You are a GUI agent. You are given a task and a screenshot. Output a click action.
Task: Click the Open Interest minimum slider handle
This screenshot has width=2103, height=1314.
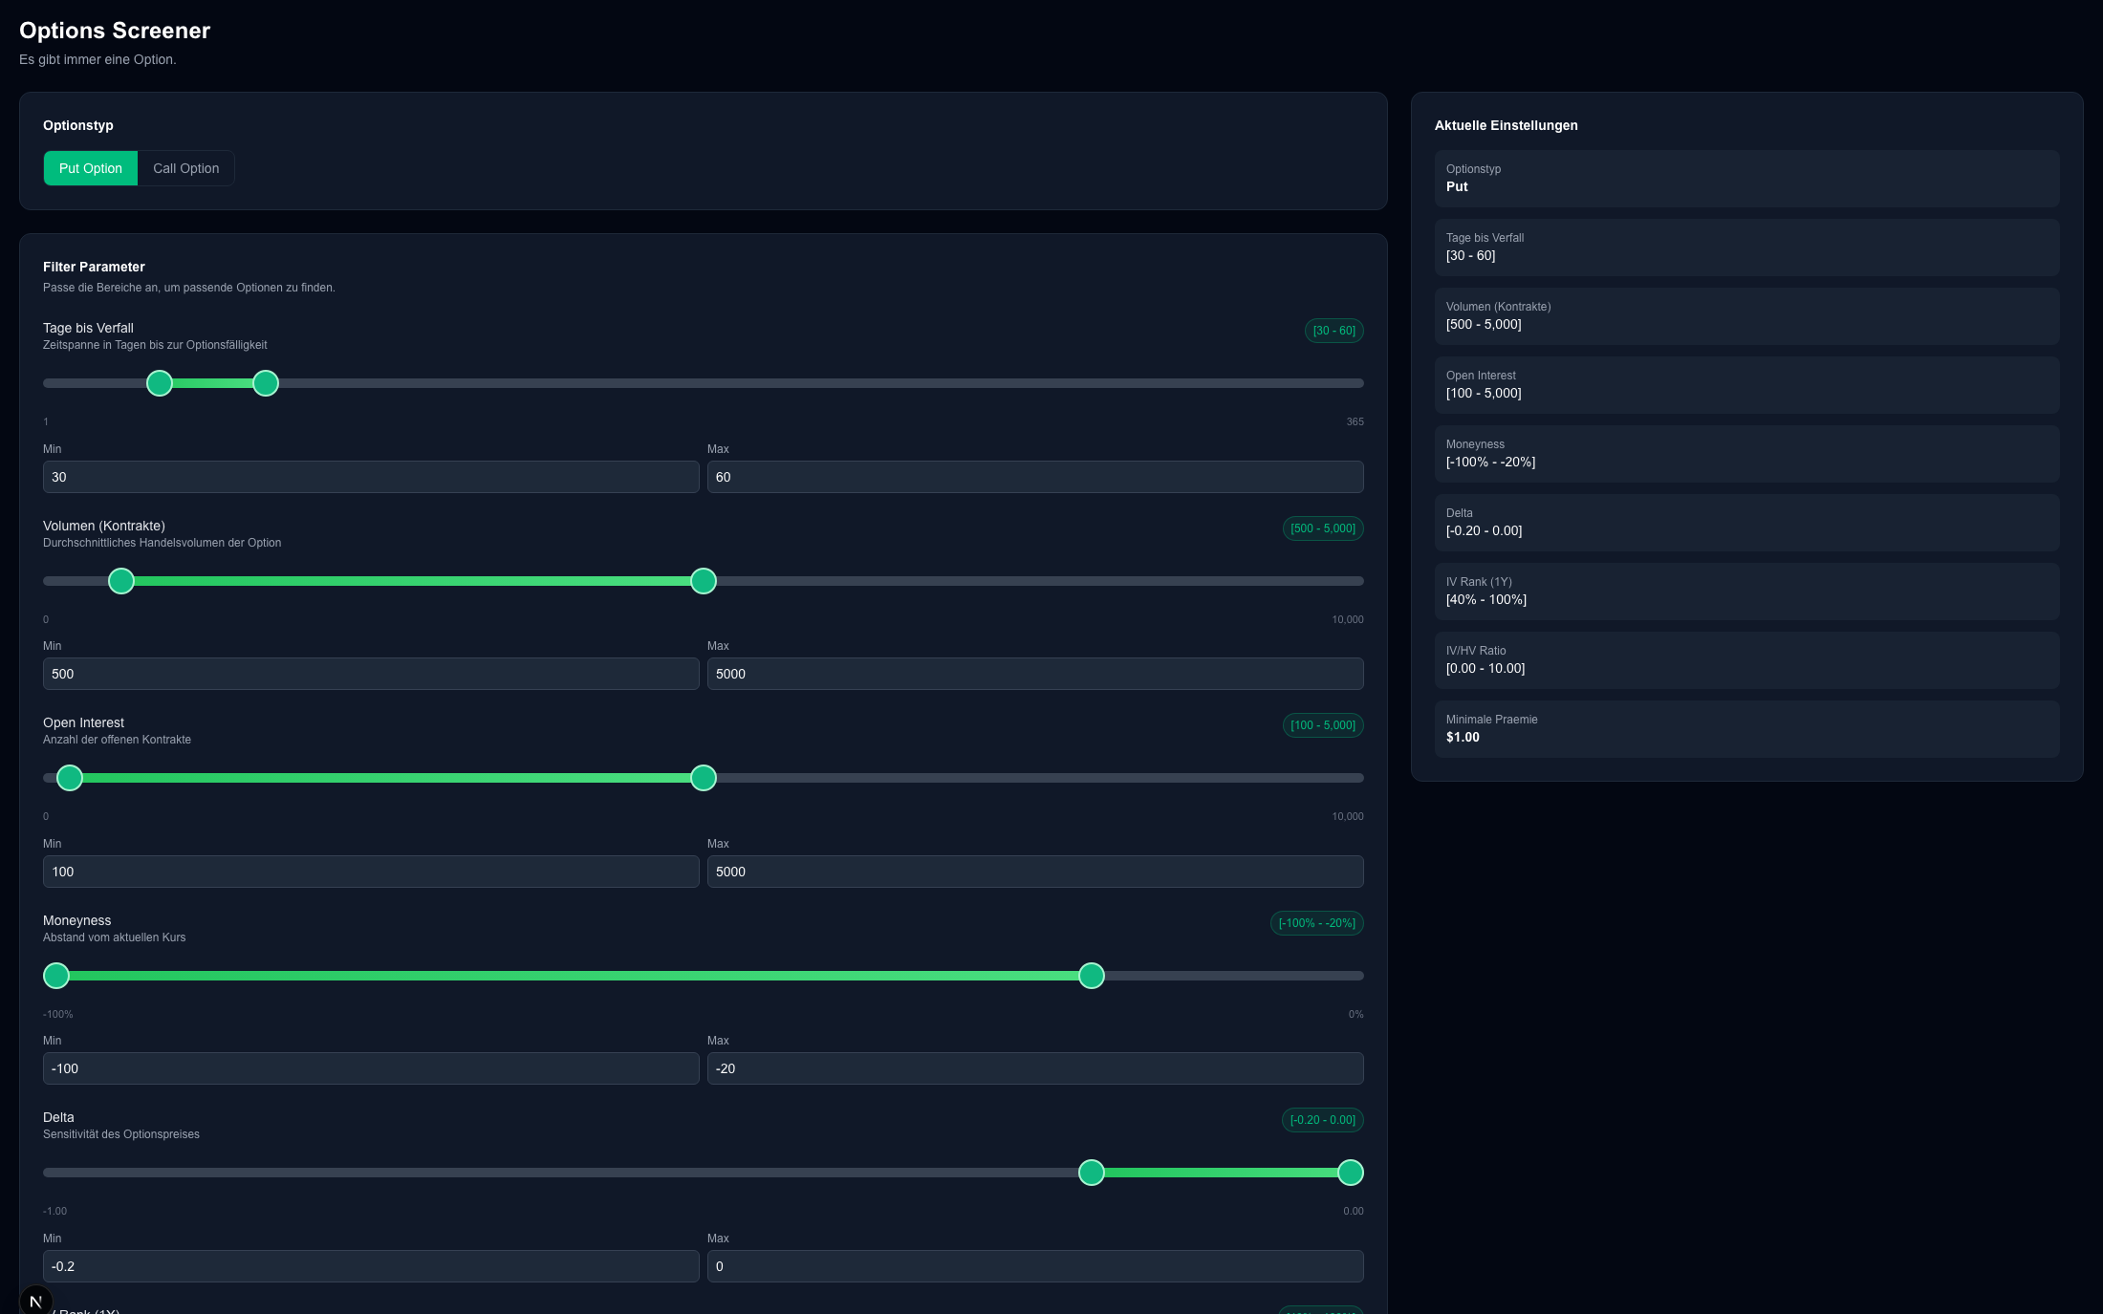pos(70,778)
